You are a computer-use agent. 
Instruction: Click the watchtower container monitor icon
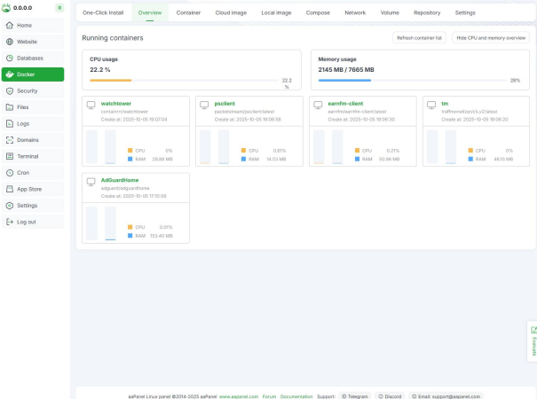click(91, 106)
